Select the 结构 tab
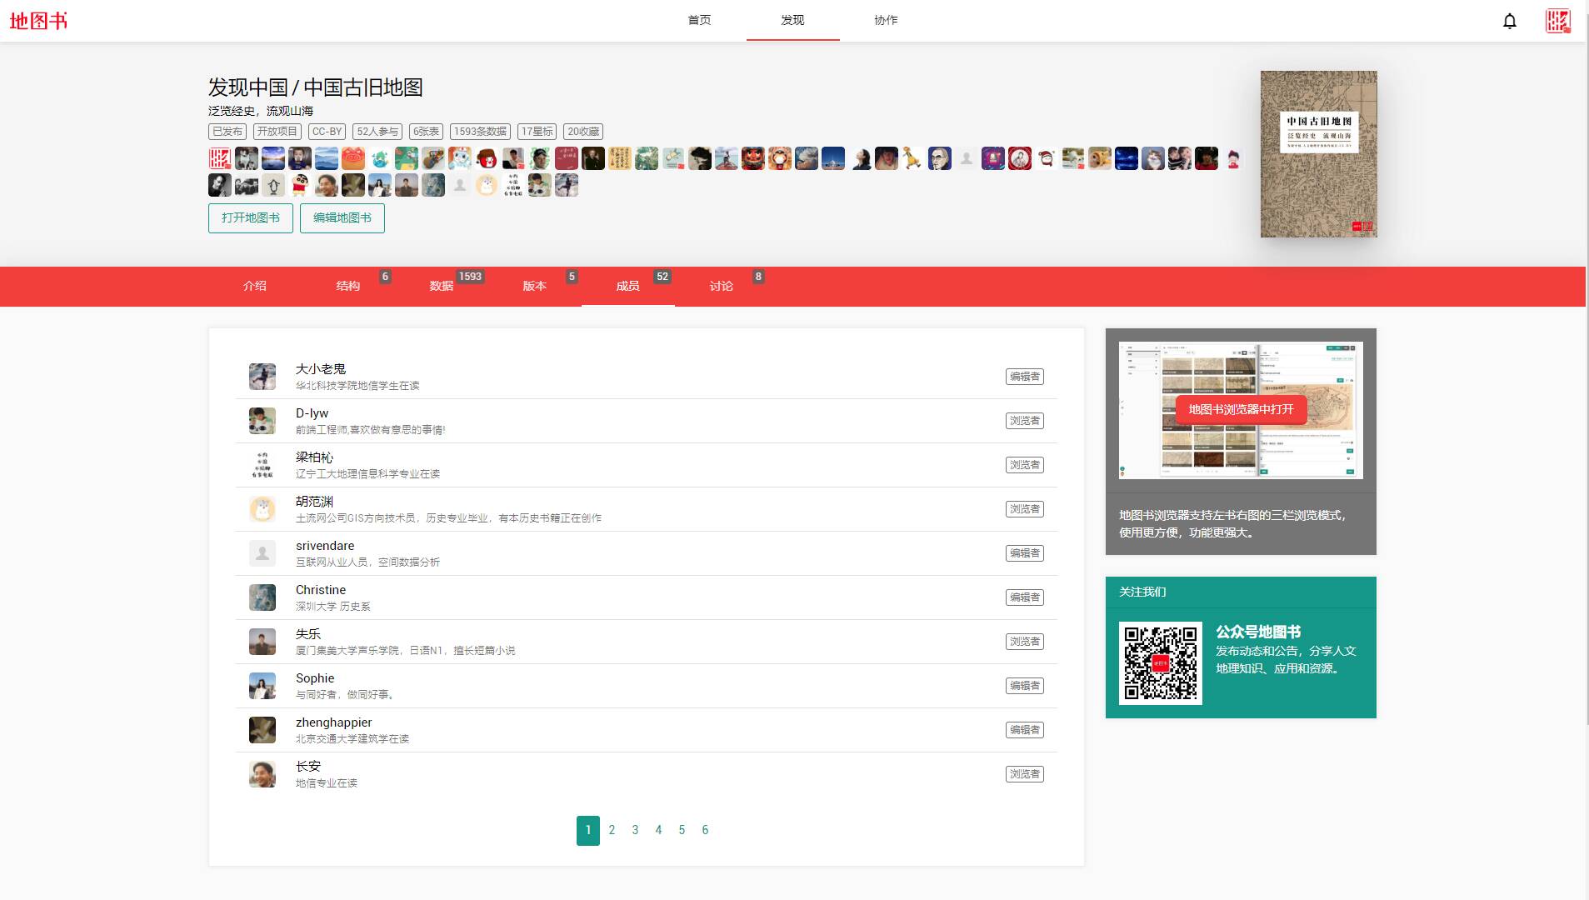 pos(348,286)
